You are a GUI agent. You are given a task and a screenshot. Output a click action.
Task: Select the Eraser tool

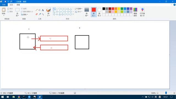click(37, 14)
